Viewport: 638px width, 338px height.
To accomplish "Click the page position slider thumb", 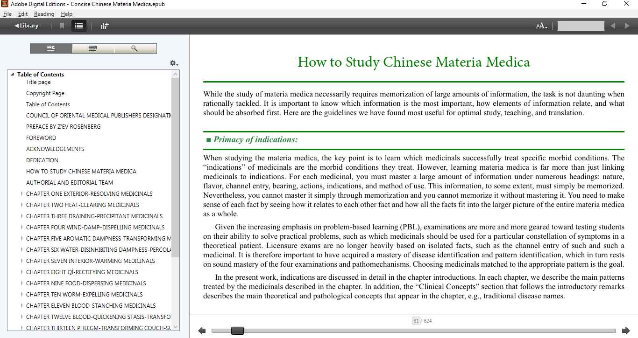I will (x=237, y=331).
